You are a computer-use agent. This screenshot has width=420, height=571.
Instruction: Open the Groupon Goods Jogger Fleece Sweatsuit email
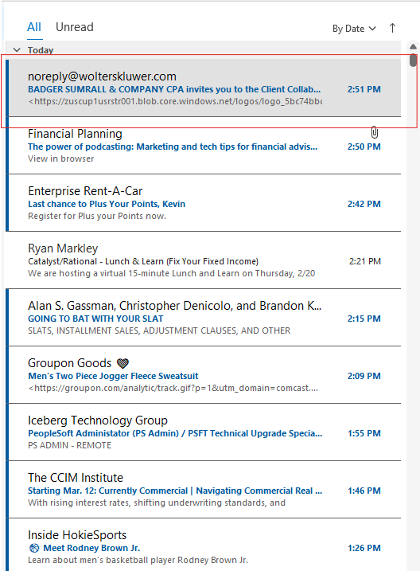[x=204, y=375]
